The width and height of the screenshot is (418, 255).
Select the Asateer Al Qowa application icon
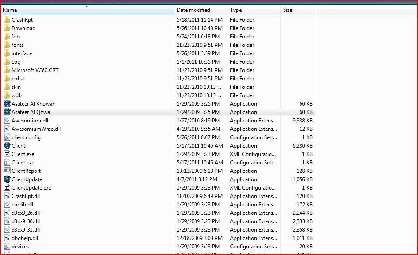(x=7, y=112)
